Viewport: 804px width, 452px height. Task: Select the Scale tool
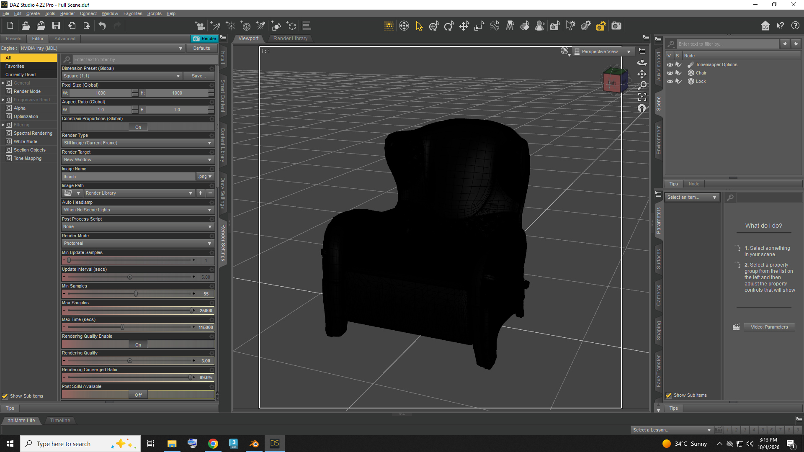479,26
